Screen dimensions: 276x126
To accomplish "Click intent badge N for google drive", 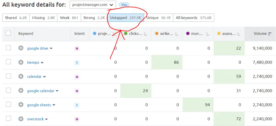I will click(x=77, y=49).
